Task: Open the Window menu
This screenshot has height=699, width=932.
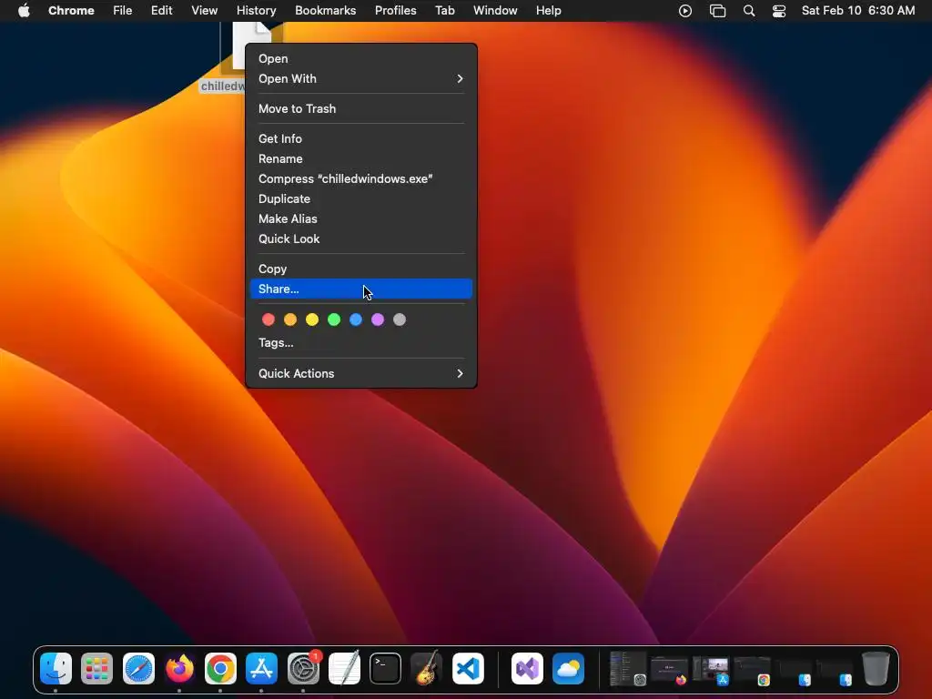Action: click(495, 11)
